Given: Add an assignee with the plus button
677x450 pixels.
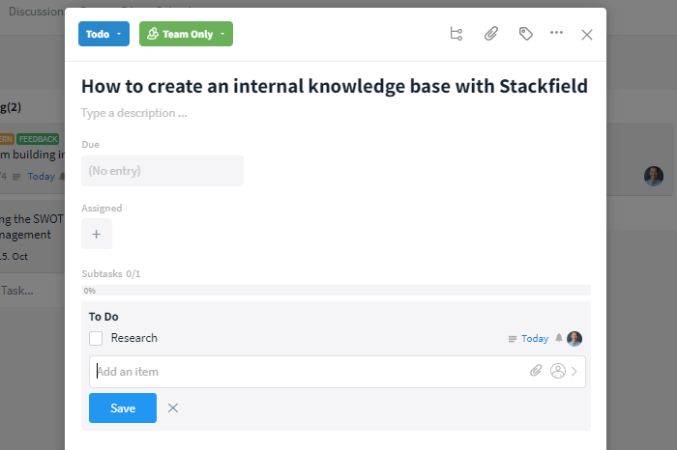Looking at the screenshot, I should (x=97, y=234).
